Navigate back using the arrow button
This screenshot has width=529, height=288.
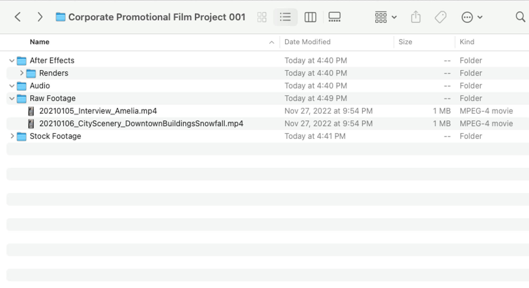[x=17, y=17]
